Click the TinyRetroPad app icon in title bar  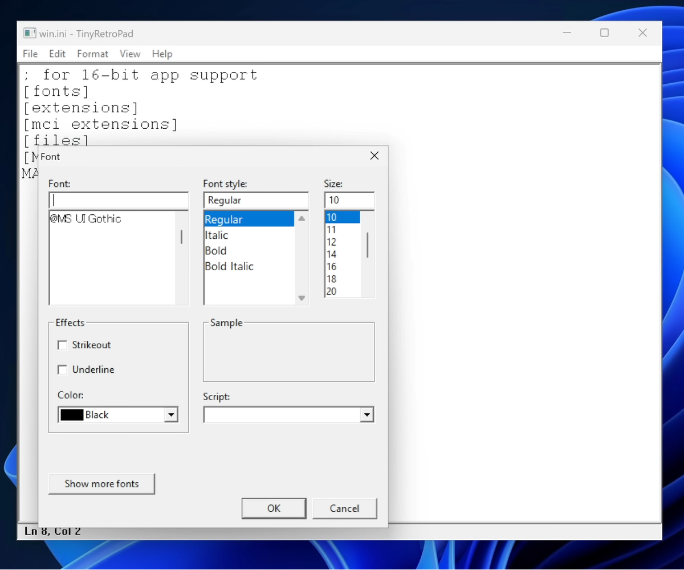[30, 33]
